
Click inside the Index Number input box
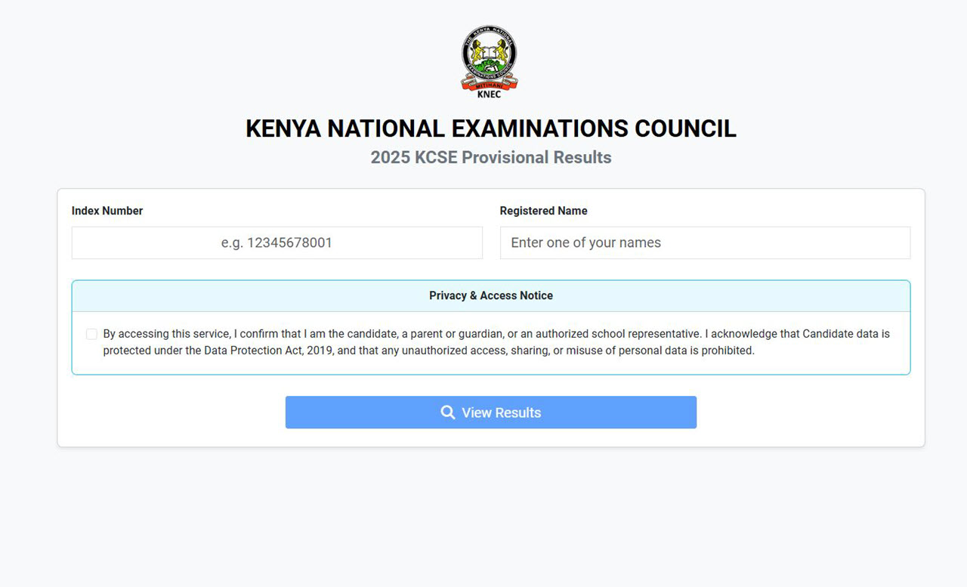[x=277, y=243]
